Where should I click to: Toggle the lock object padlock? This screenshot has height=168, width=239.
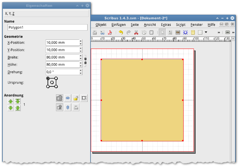[75, 98]
